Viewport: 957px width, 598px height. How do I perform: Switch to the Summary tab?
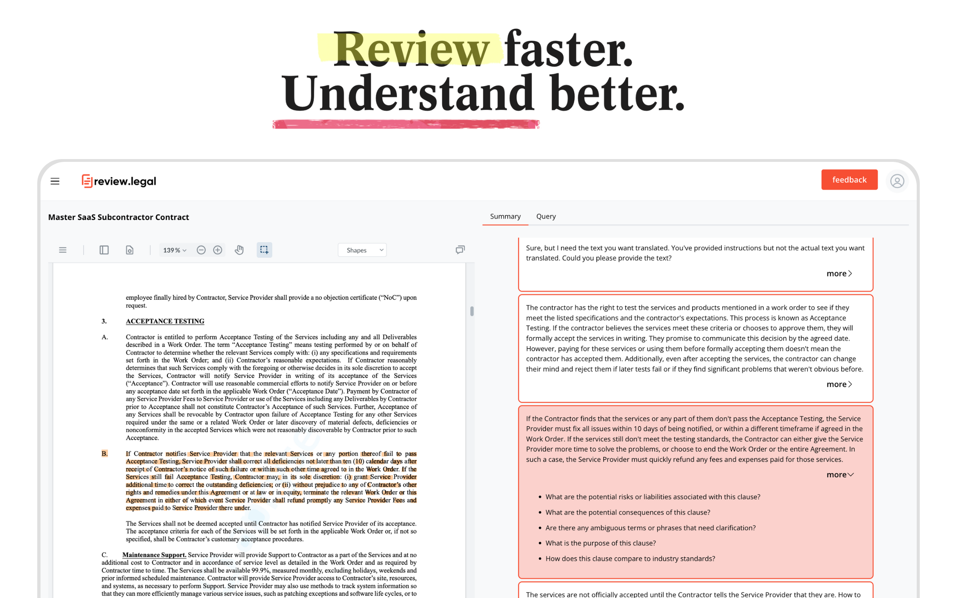coord(505,216)
